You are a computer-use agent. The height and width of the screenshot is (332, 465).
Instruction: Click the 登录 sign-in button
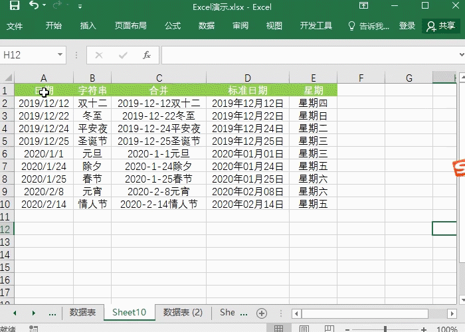pyautogui.click(x=407, y=26)
